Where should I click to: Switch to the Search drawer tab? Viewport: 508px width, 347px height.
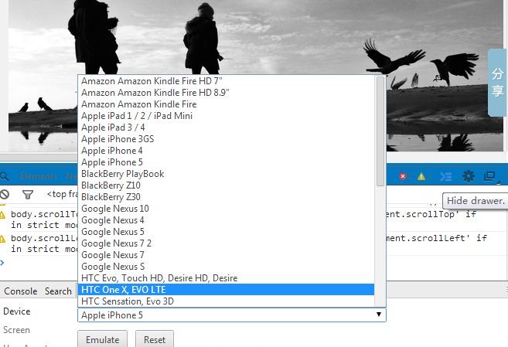(58, 291)
